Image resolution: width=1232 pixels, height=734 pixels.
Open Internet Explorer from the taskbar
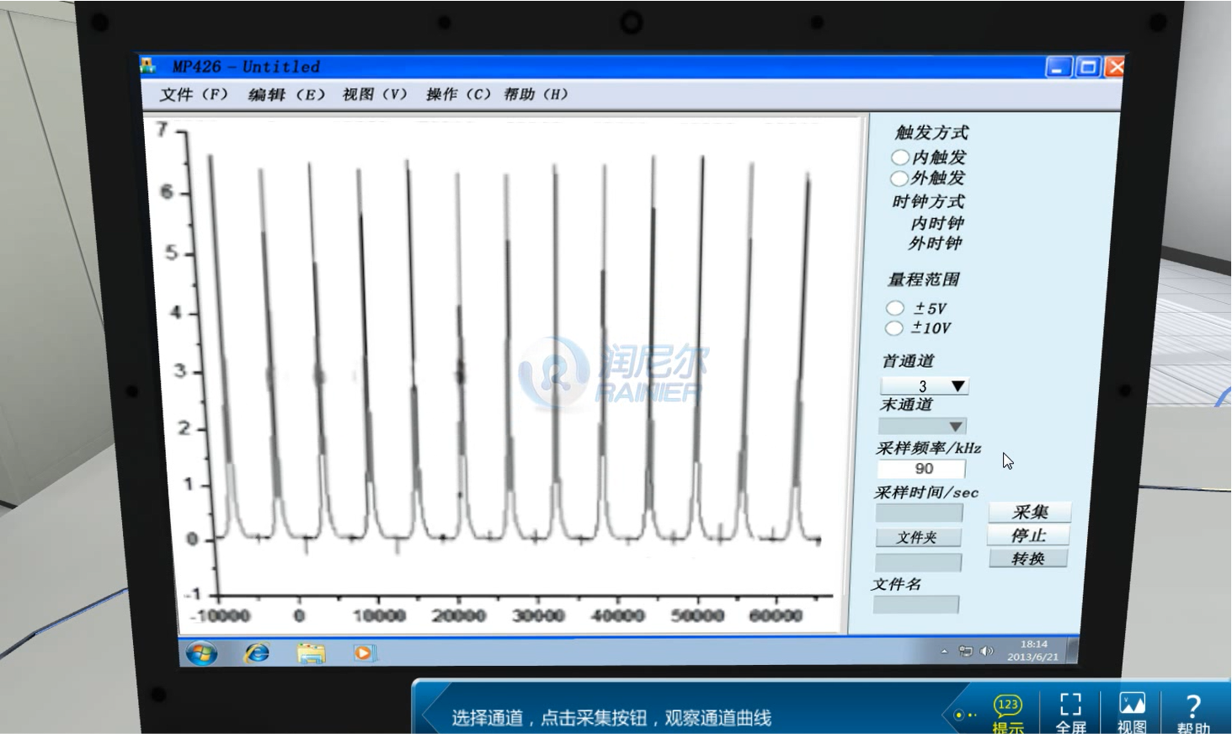(256, 653)
